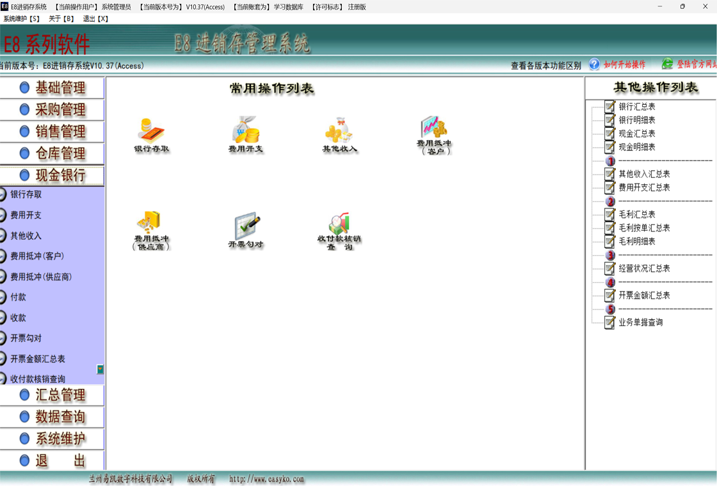This screenshot has height=486, width=717.
Task: Select 付款 in the left sidebar list
Action: coord(19,297)
